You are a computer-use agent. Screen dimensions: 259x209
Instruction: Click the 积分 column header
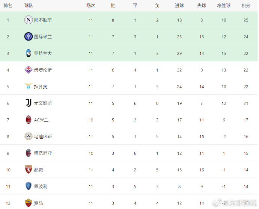[x=246, y=6]
